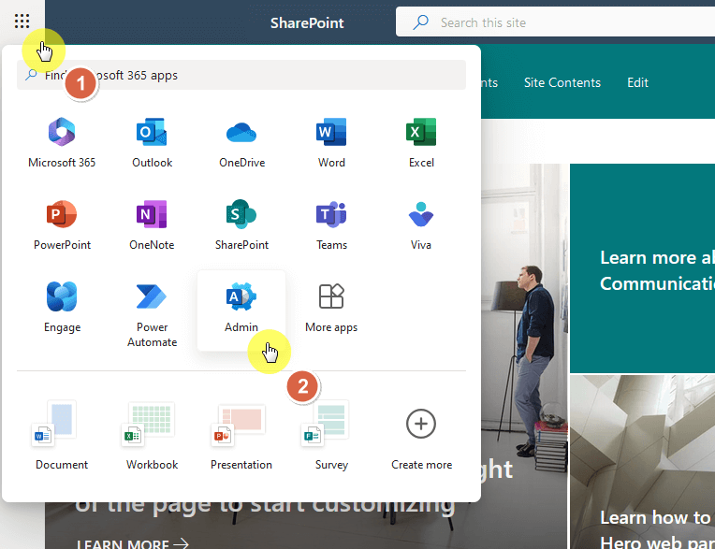Launch Power Automate
Viewport: 715px width, 549px height.
pyautogui.click(x=152, y=313)
